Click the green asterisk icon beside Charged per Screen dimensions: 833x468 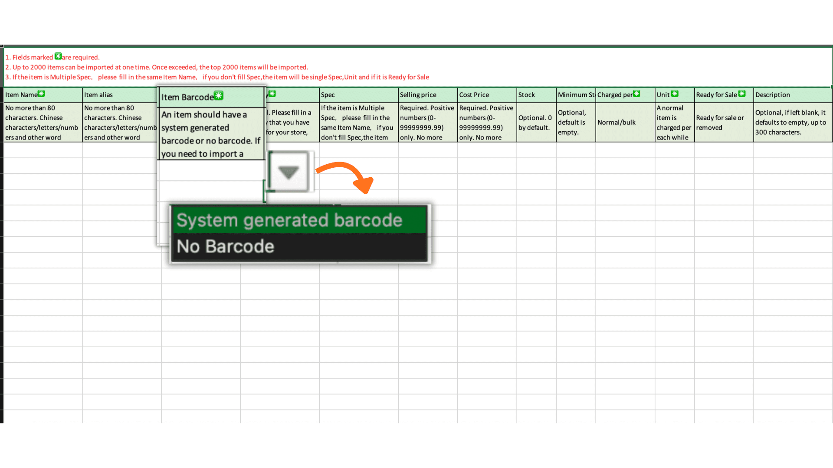pyautogui.click(x=636, y=94)
